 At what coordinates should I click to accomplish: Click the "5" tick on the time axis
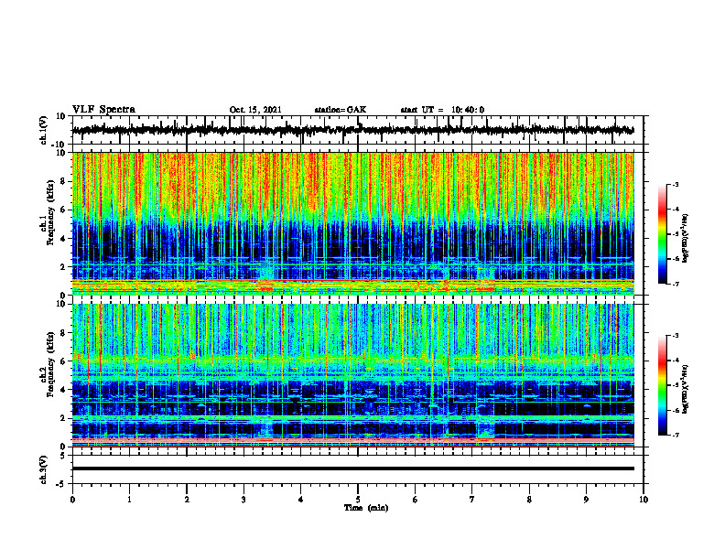[x=358, y=500]
